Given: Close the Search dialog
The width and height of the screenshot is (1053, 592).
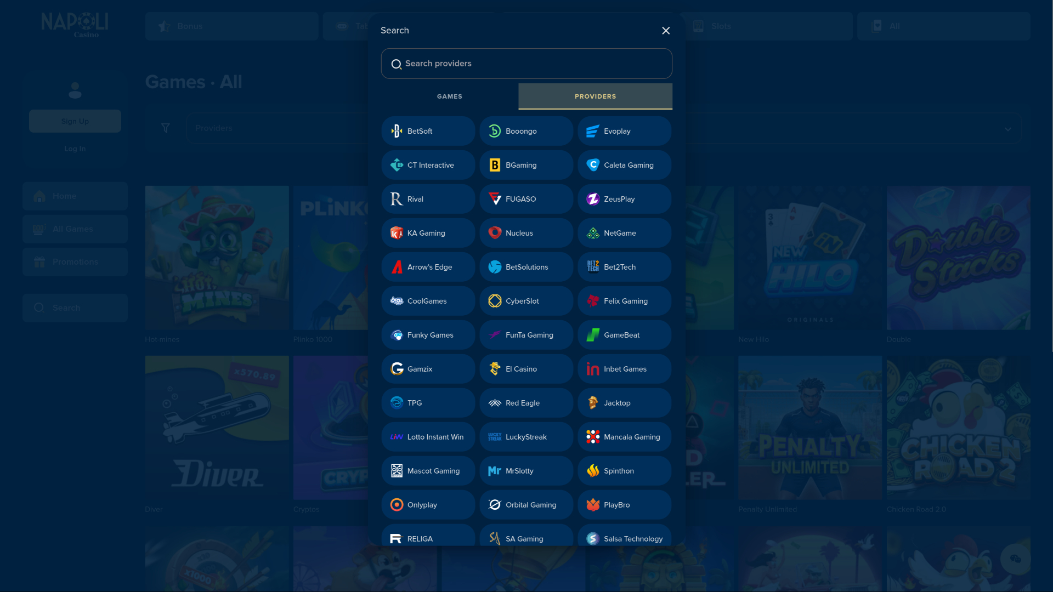Looking at the screenshot, I should click(666, 31).
